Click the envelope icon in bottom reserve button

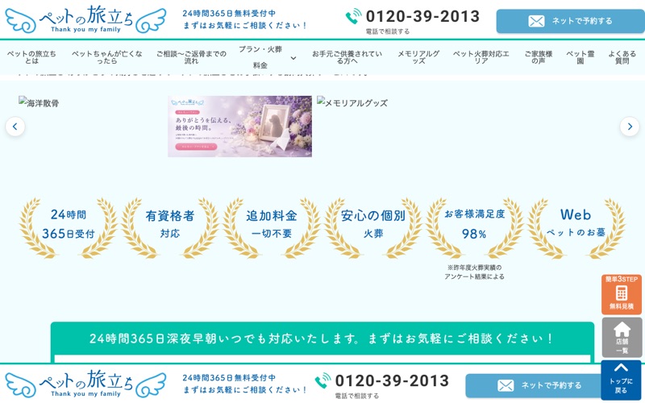click(506, 385)
